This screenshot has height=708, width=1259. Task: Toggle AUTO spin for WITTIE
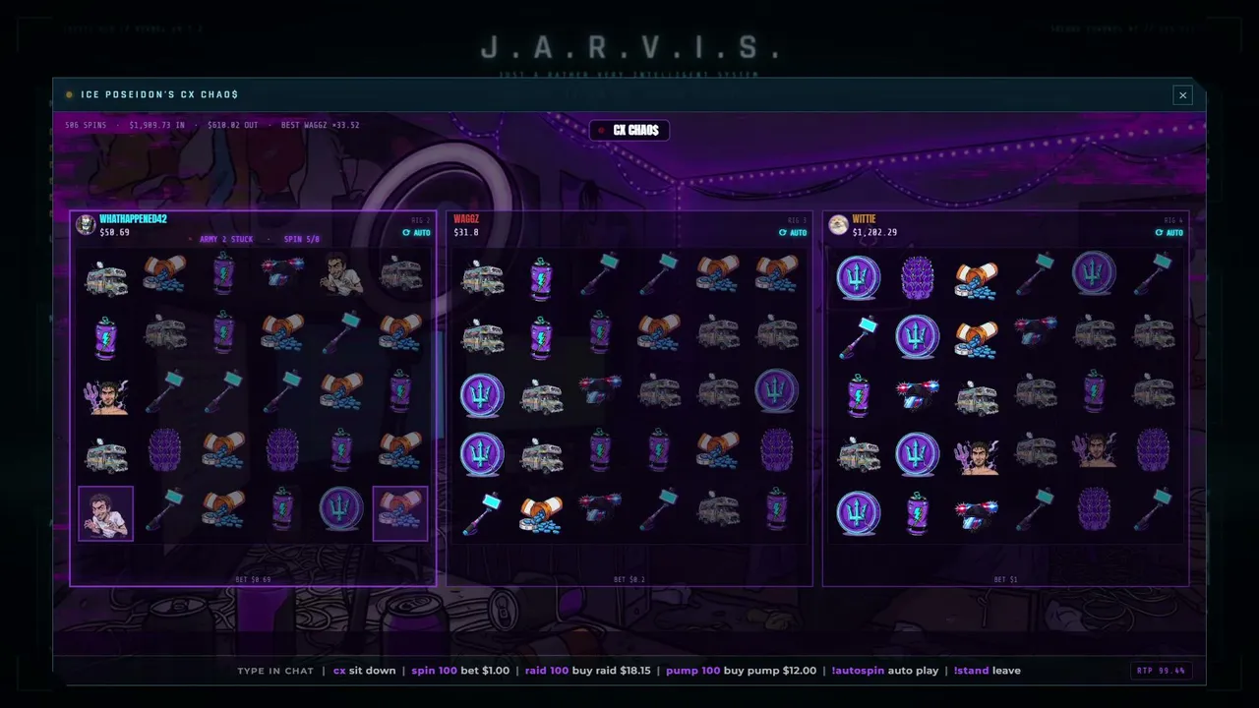pyautogui.click(x=1169, y=233)
